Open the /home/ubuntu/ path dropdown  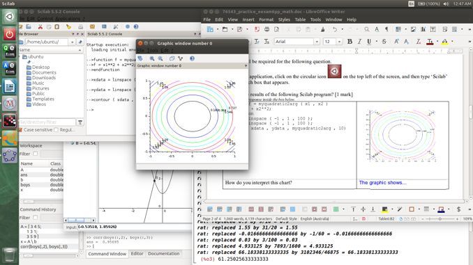tap(72, 42)
